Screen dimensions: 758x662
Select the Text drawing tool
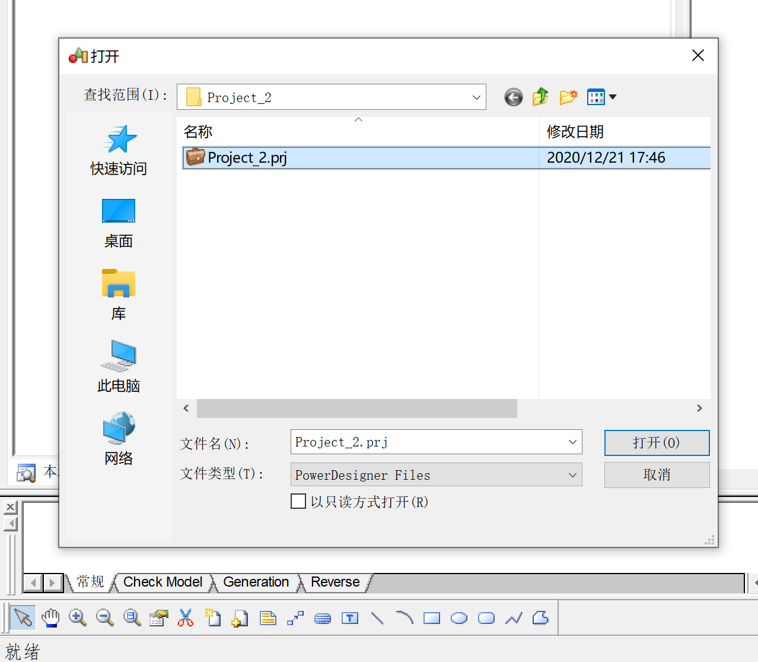[x=350, y=617]
